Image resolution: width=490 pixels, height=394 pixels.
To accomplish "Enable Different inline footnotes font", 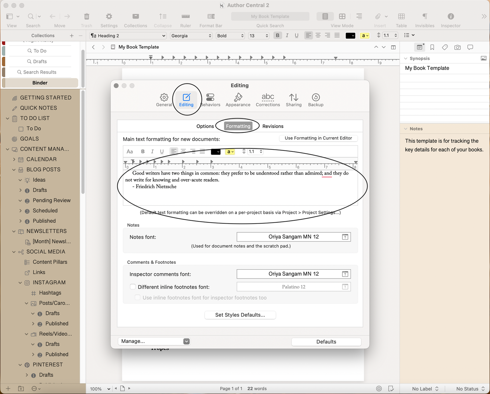I will [x=133, y=287].
